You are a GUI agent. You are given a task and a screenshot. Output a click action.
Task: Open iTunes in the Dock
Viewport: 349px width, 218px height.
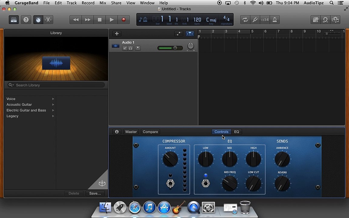tap(149, 207)
